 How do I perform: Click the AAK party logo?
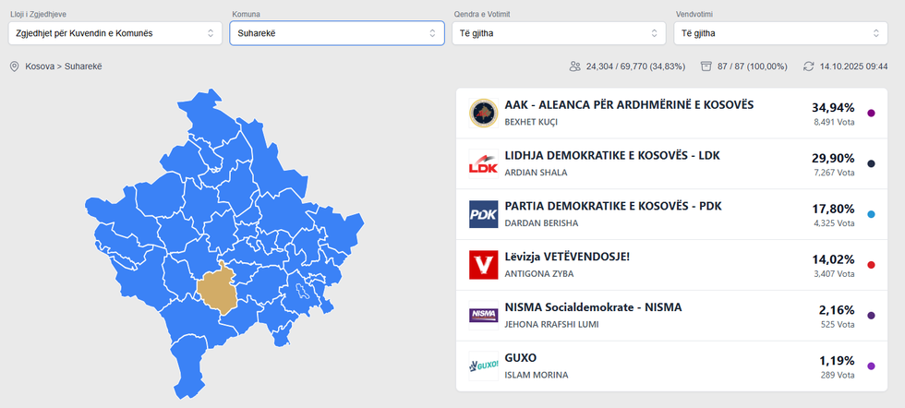pos(483,114)
